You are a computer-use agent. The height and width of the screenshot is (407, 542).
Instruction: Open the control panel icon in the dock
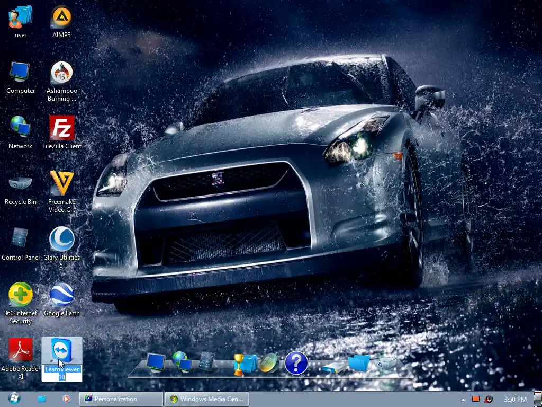pyautogui.click(x=207, y=361)
